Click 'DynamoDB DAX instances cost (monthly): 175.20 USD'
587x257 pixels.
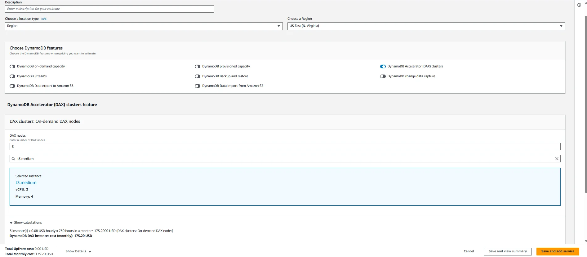pyautogui.click(x=51, y=236)
